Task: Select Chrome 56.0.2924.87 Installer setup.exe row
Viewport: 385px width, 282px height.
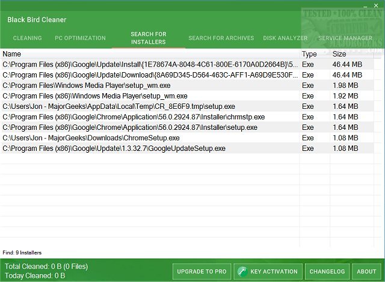Action: click(188, 127)
